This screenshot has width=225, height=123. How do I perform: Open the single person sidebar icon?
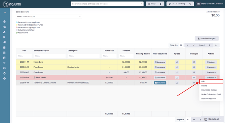4,32
